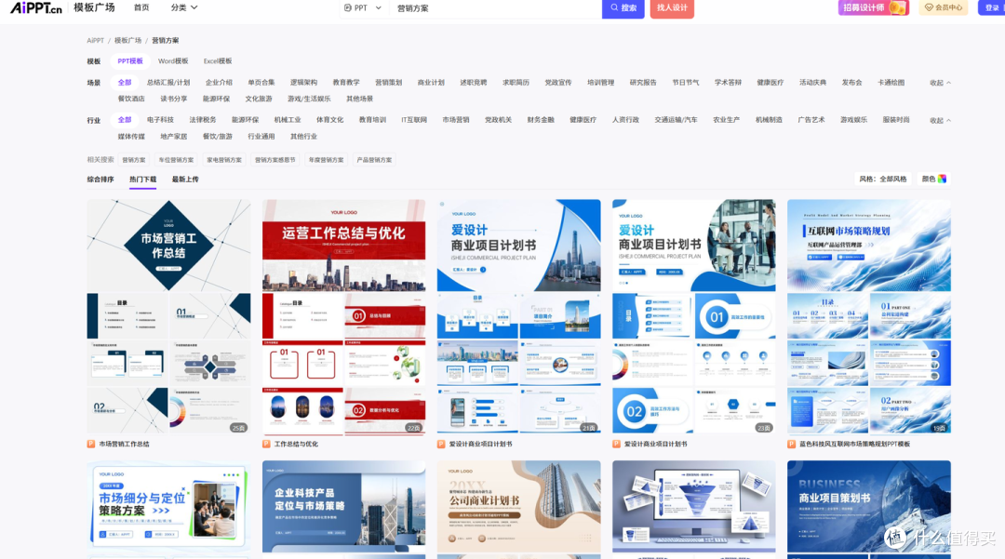Click the 25页 page count badge
Image resolution: width=1005 pixels, height=559 pixels.
point(239,428)
